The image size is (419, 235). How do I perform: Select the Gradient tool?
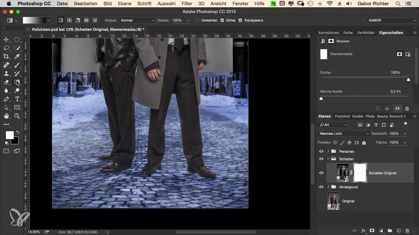[x=17, y=82]
